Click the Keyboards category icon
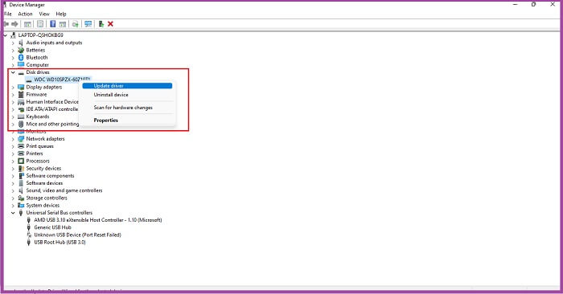 coord(21,116)
